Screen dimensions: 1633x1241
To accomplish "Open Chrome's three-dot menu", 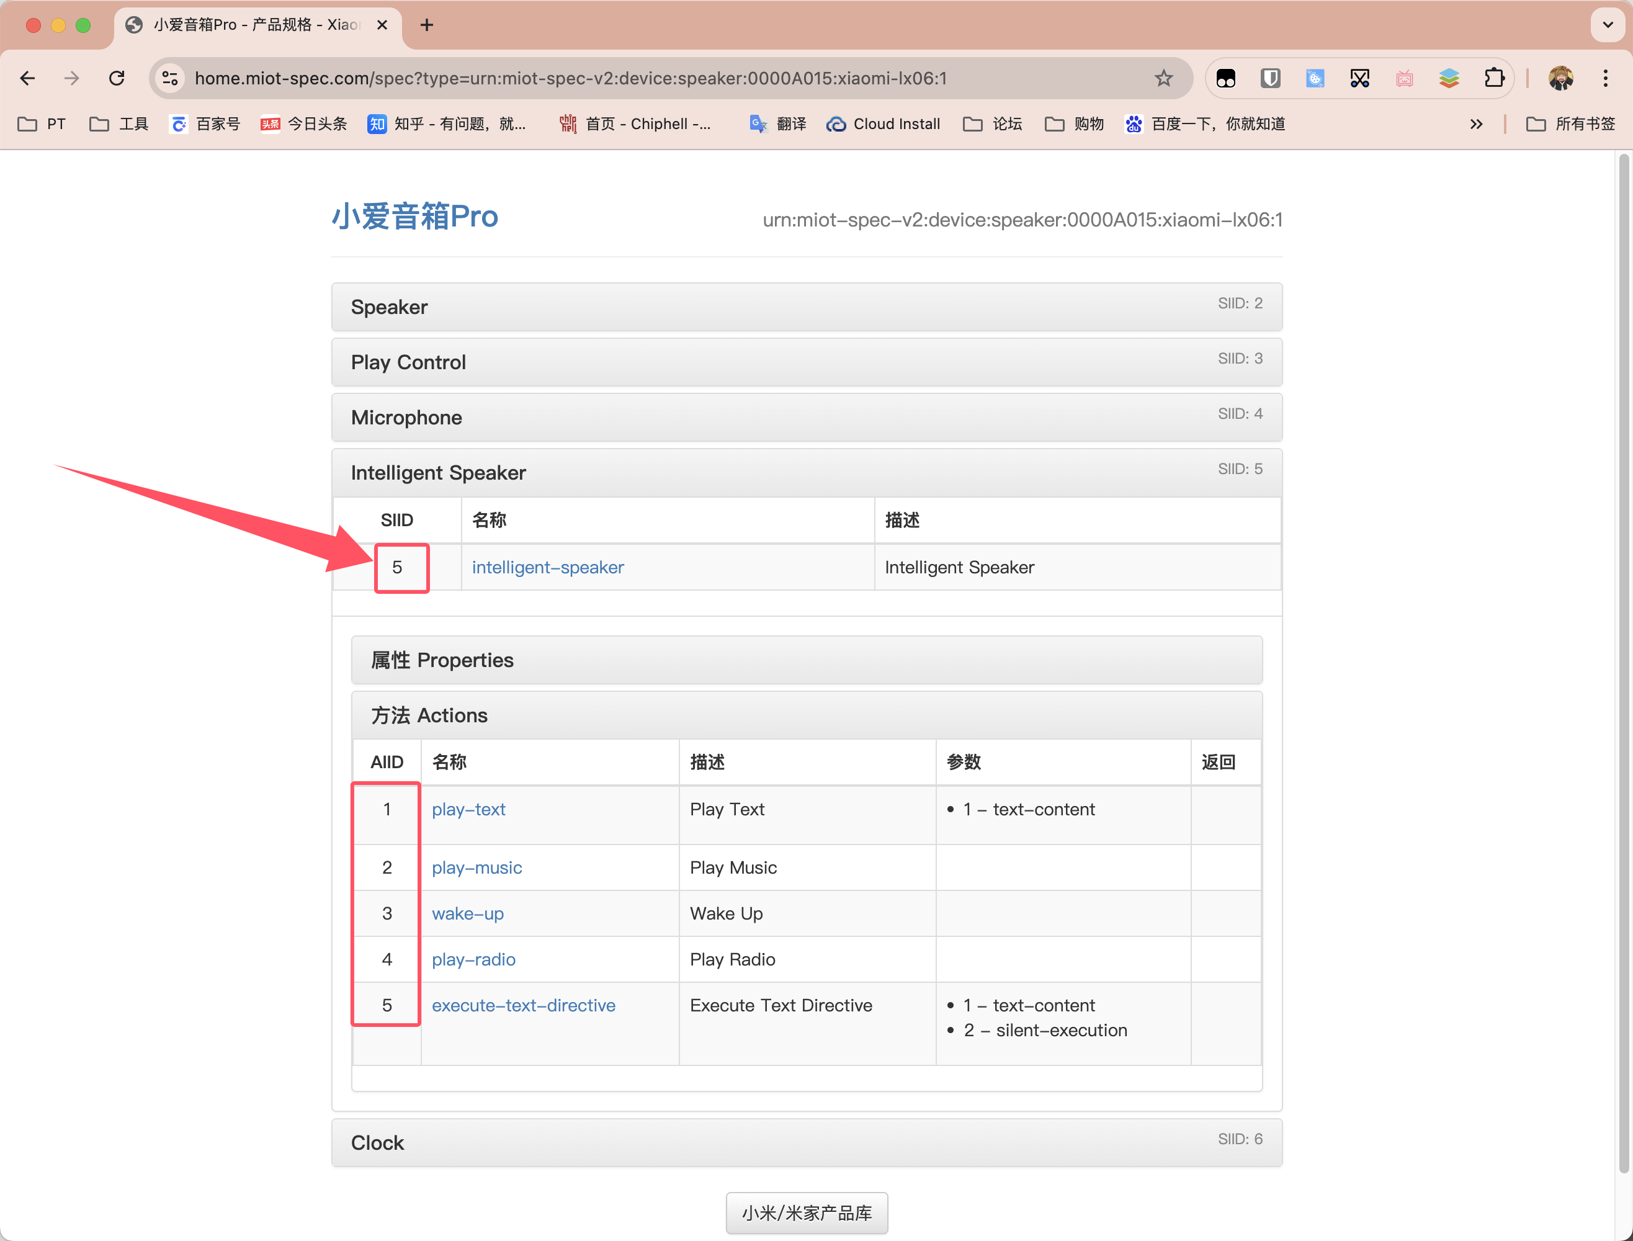I will coord(1606,78).
